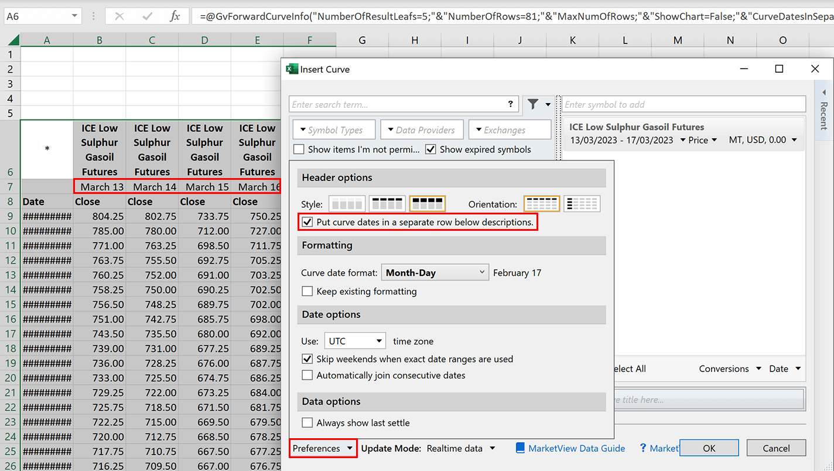Open Insert Function fx icon
834x471 pixels.
click(175, 16)
